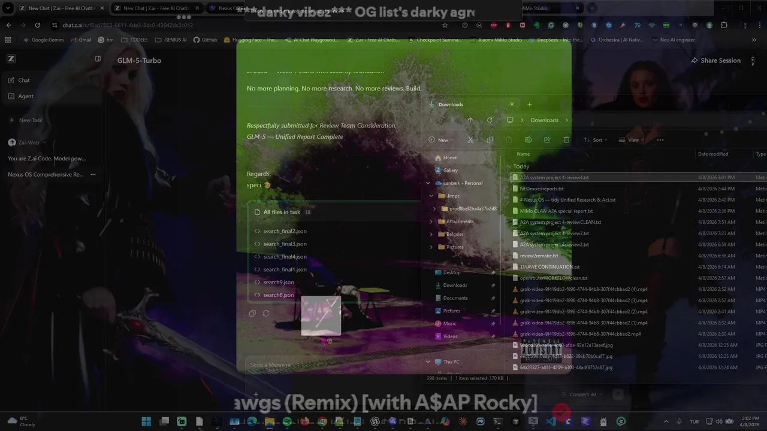
Task: Open the Windows Start menu
Action: click(x=146, y=421)
